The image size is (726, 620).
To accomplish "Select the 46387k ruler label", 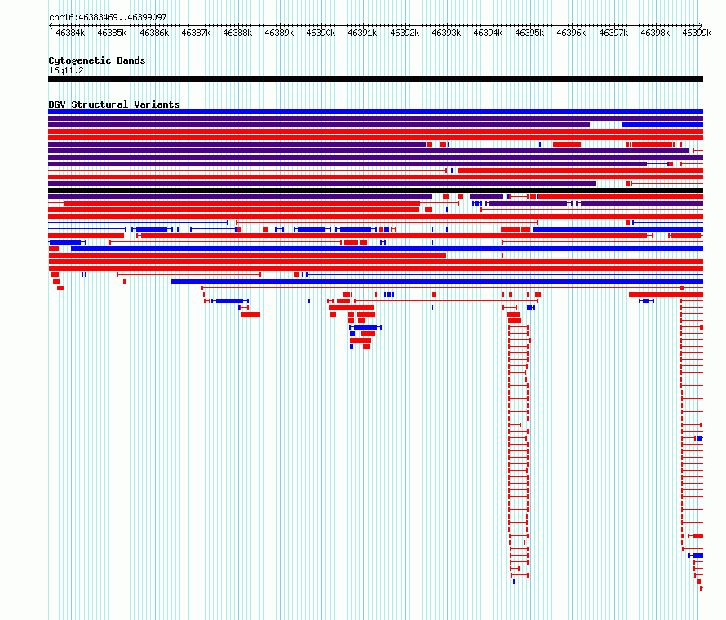I will coord(196,33).
